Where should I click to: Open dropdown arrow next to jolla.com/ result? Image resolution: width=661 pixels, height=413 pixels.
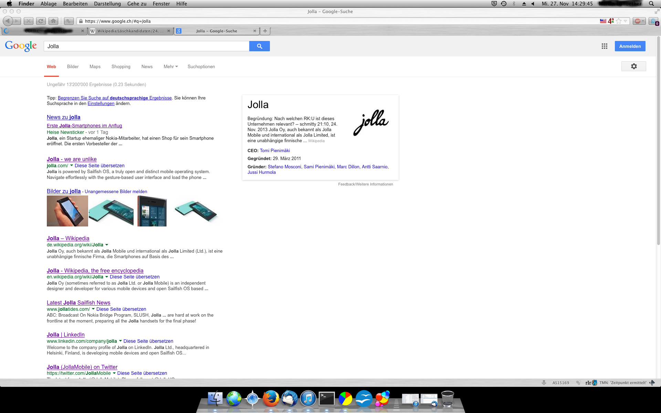pyautogui.click(x=72, y=166)
